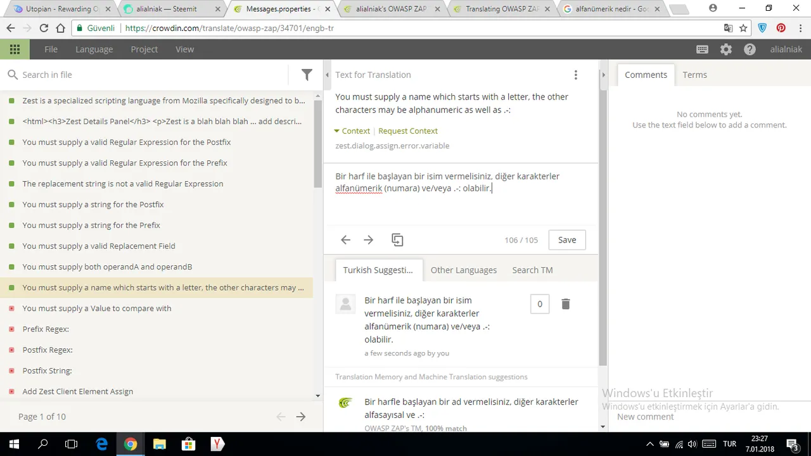Click the blue shield extension icon
Viewport: 811px width, 456px height.
pyautogui.click(x=763, y=28)
